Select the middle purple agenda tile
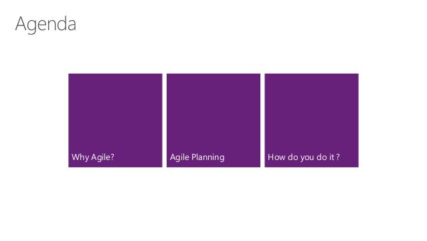 tap(213, 120)
